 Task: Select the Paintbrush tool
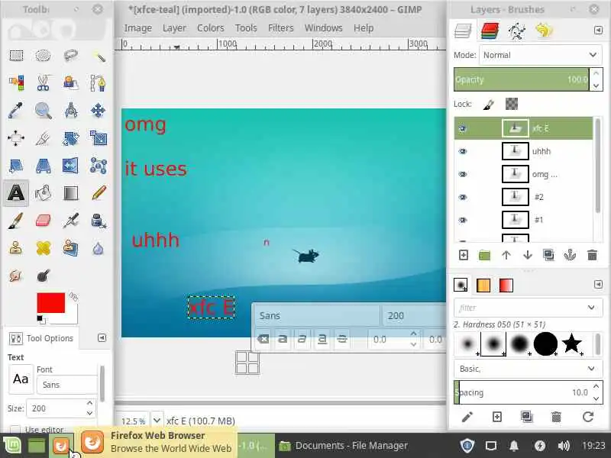pyautogui.click(x=16, y=221)
